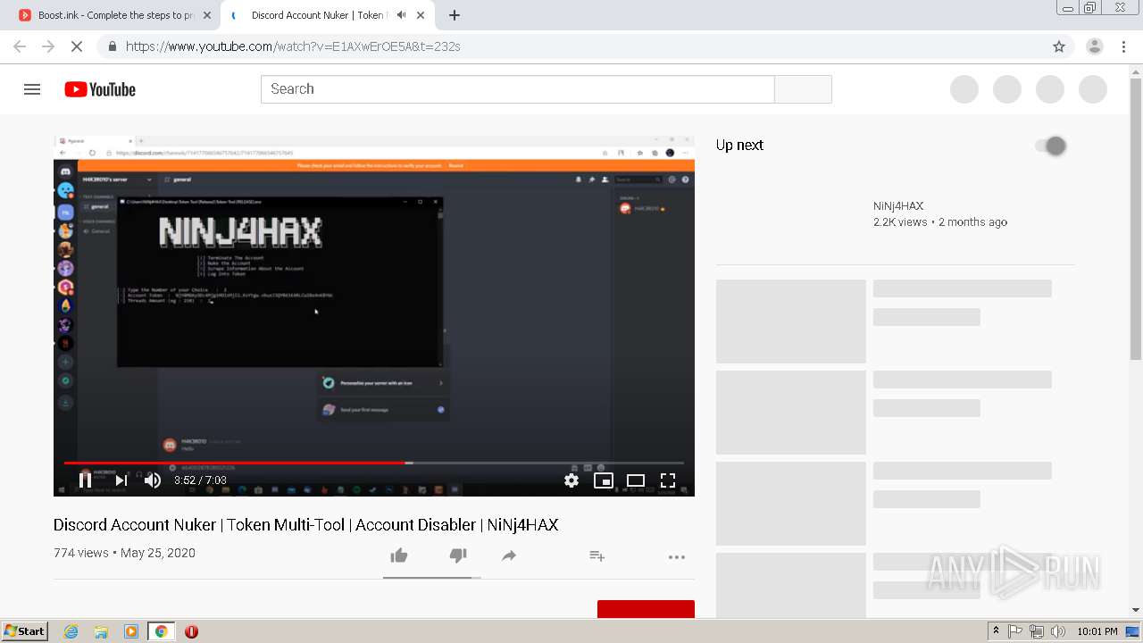Share the video via arrow icon
This screenshot has width=1143, height=643.
click(509, 555)
